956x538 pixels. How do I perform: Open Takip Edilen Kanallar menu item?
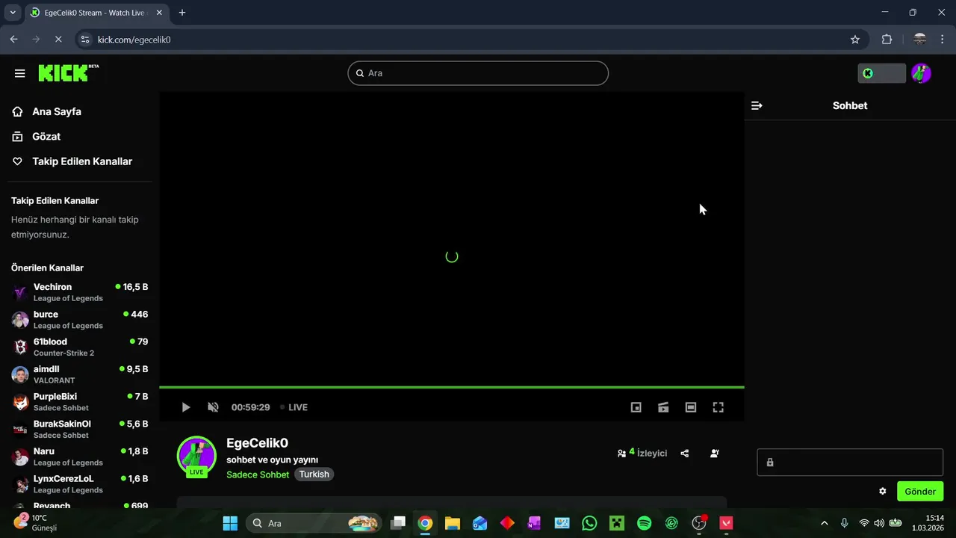pyautogui.click(x=72, y=161)
